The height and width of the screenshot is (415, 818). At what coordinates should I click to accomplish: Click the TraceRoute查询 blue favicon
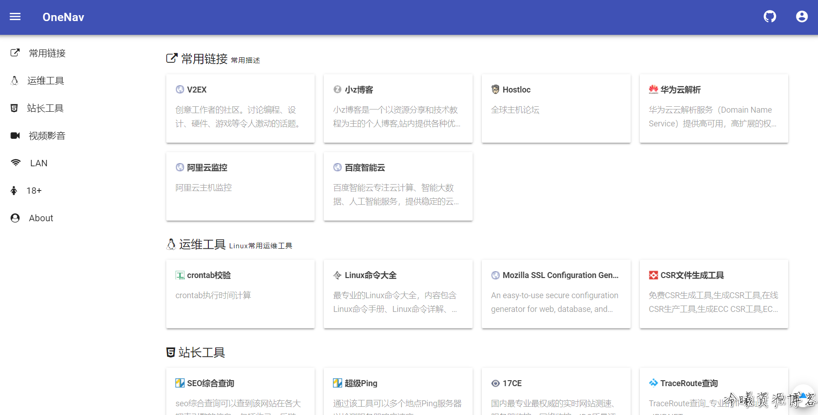coord(654,382)
